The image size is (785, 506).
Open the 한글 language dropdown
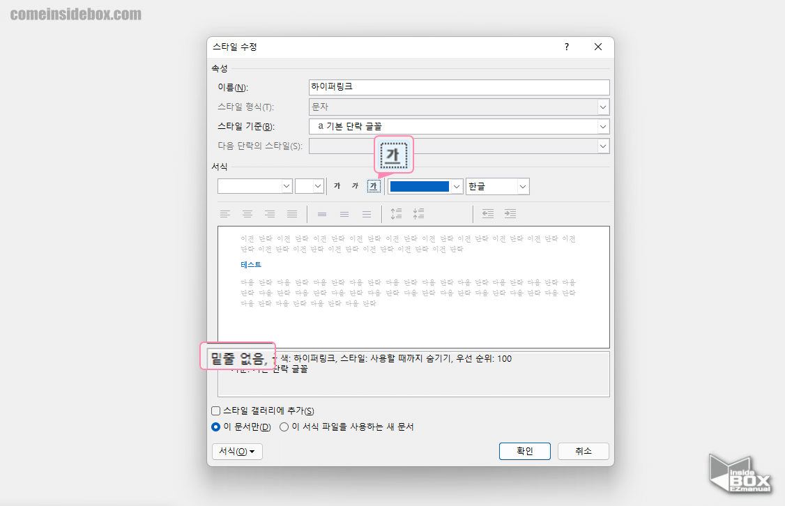[522, 186]
